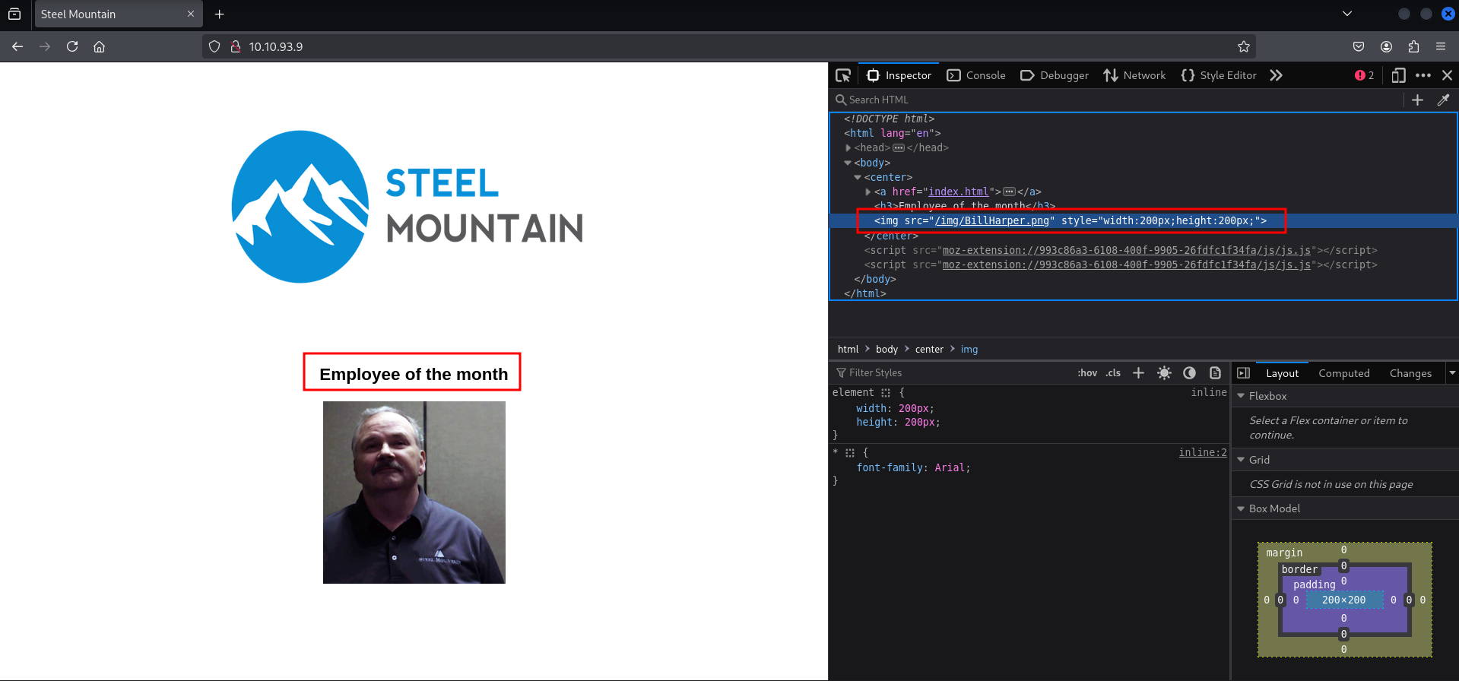
Task: Open the Computed tab
Action: (x=1343, y=373)
